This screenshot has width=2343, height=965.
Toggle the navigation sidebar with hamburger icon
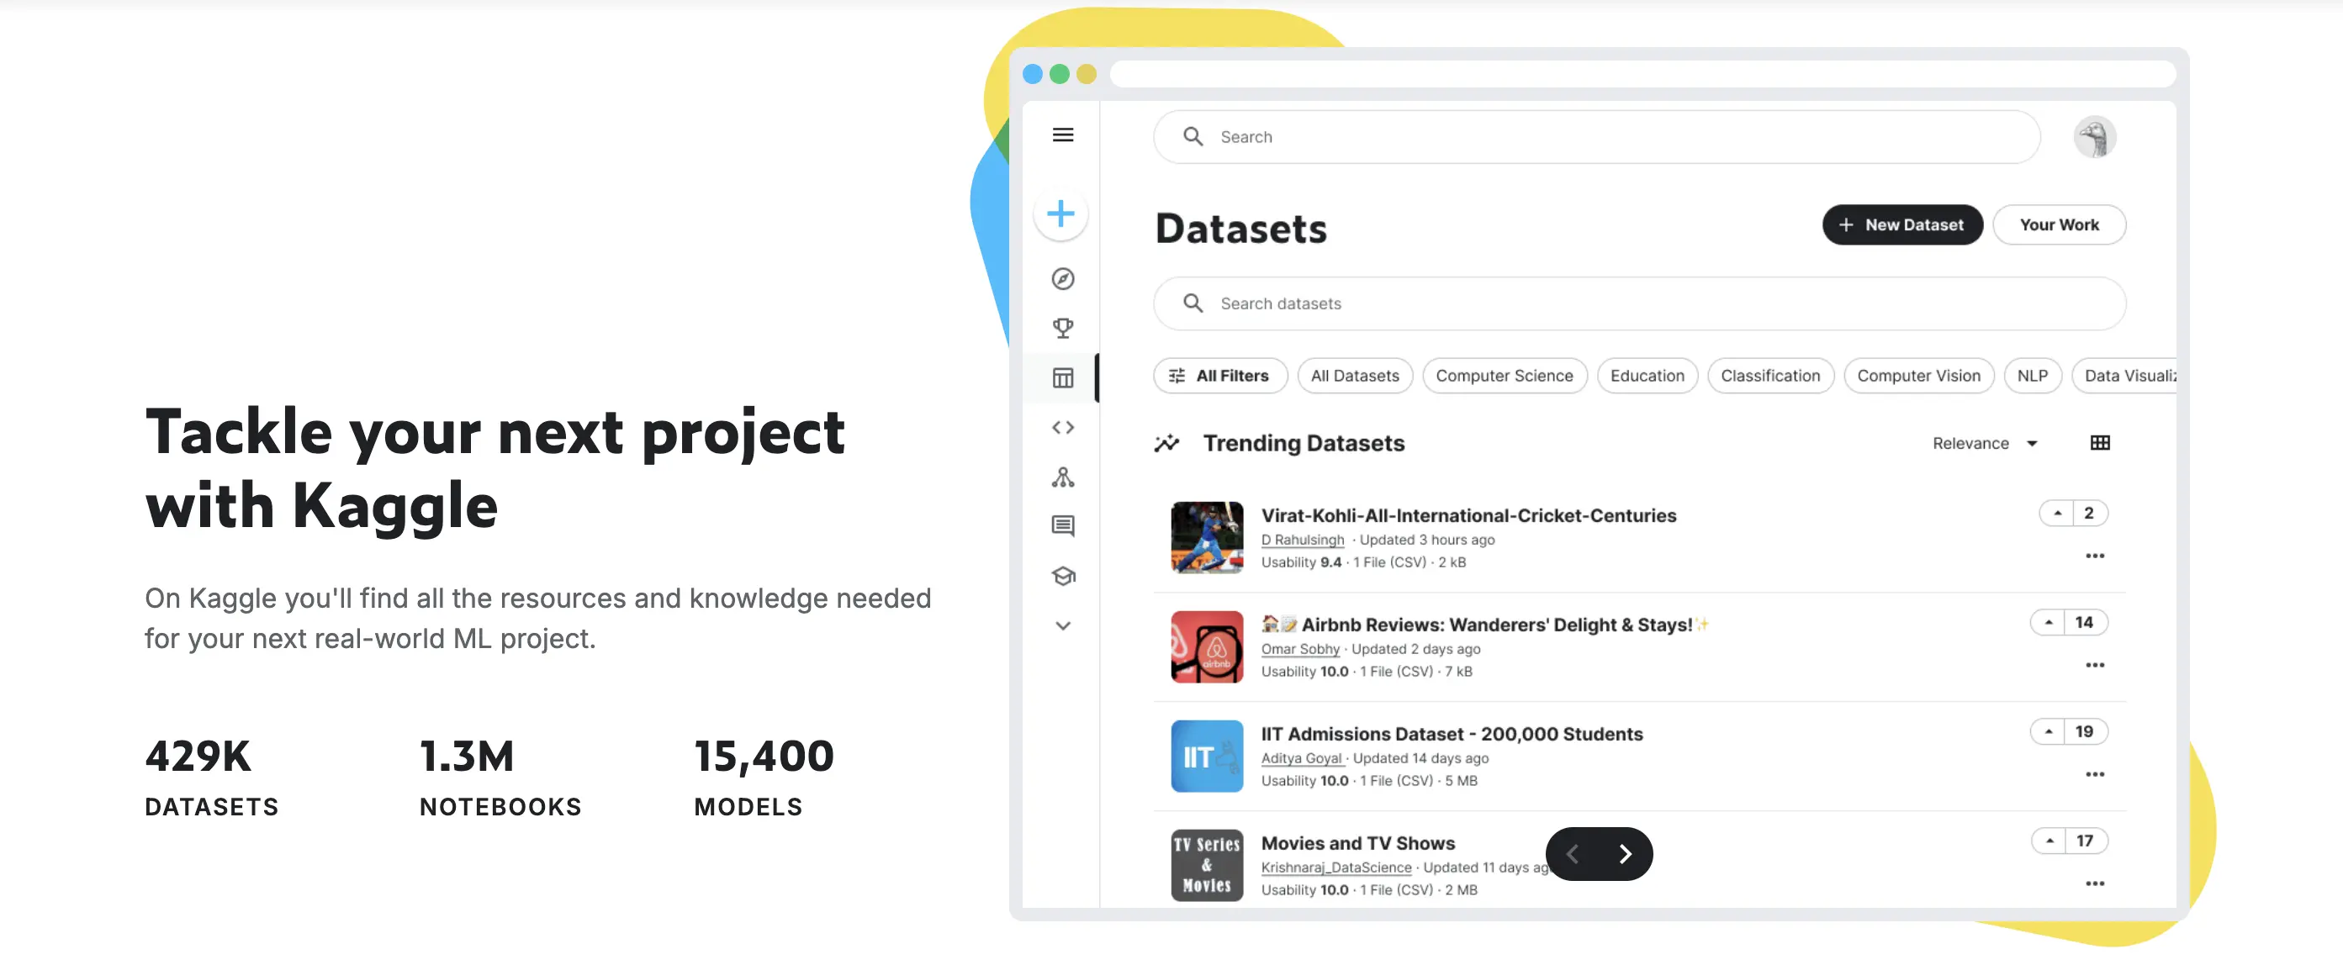coord(1061,134)
